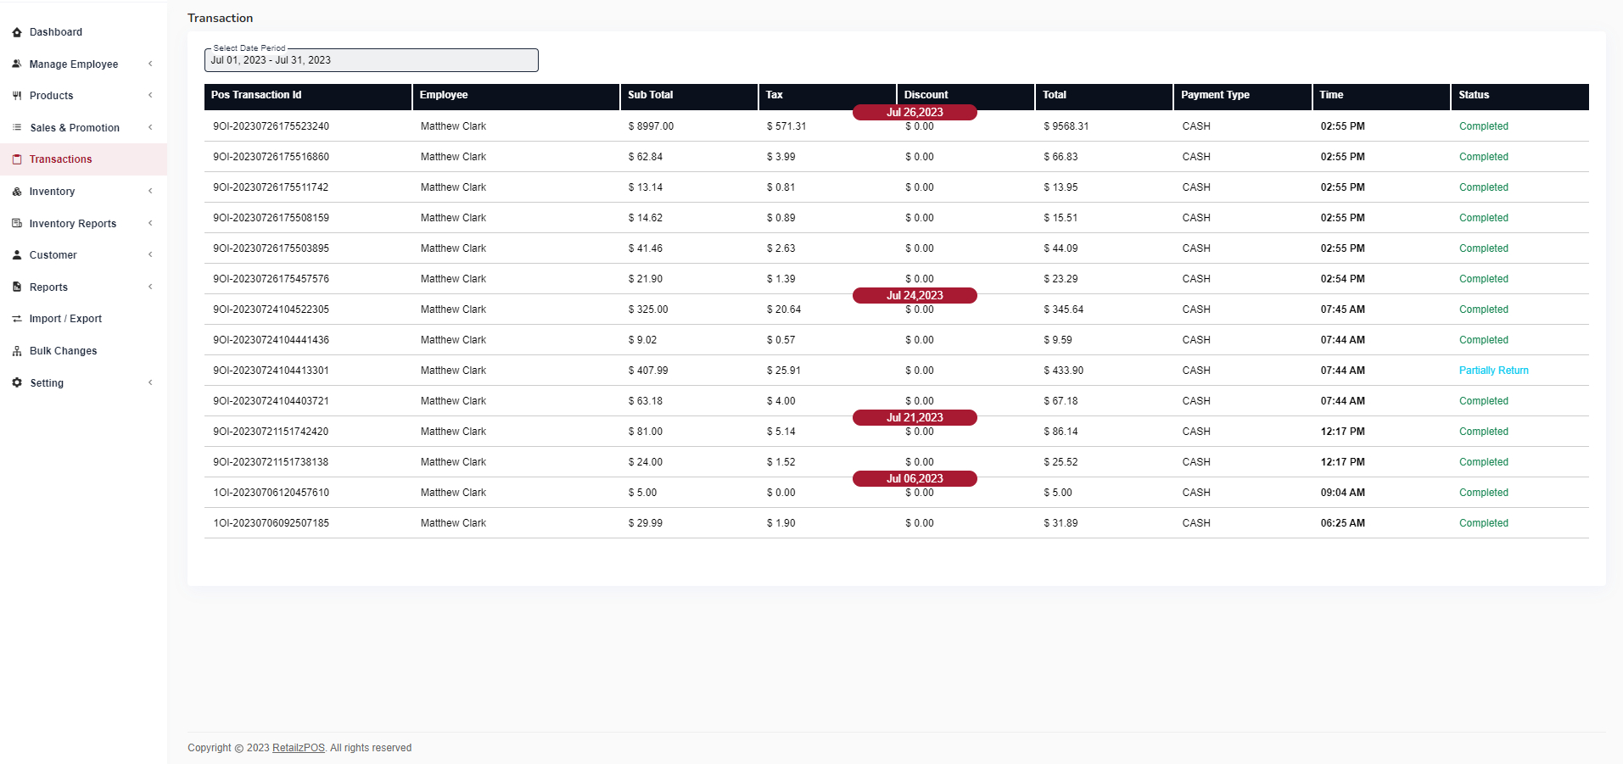Select transaction 9OI-20230726175523240 row

[271, 126]
